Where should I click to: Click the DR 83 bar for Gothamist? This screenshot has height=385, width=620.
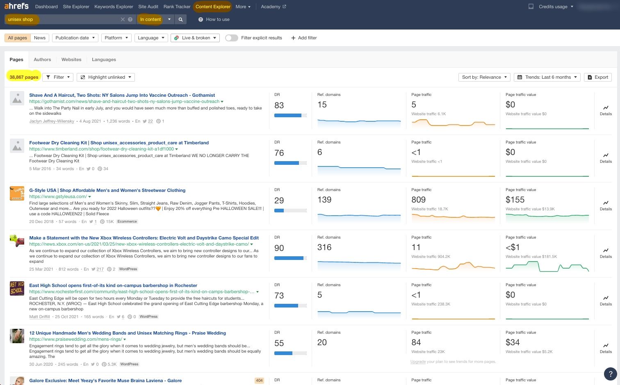[x=290, y=115]
